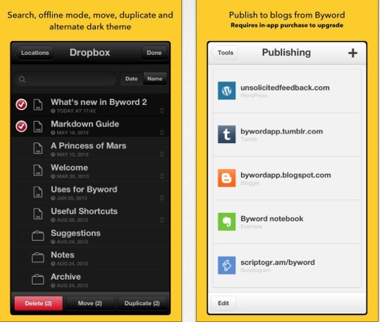Tap offline device icon on Princess of Mars row
The image size is (380, 322).
point(162,154)
